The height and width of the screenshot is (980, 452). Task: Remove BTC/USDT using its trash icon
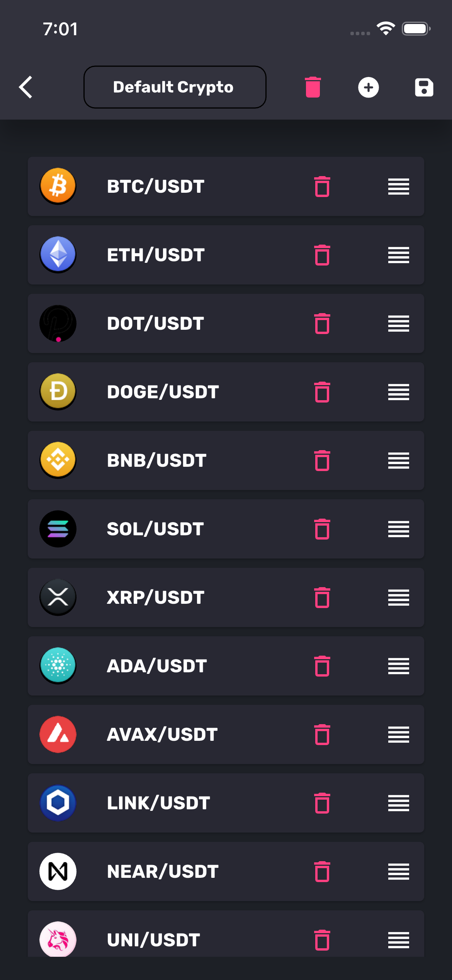point(322,187)
